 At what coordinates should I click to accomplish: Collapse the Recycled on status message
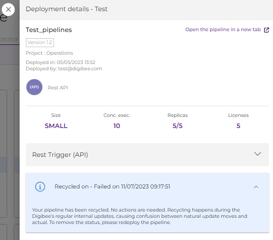tap(256, 187)
